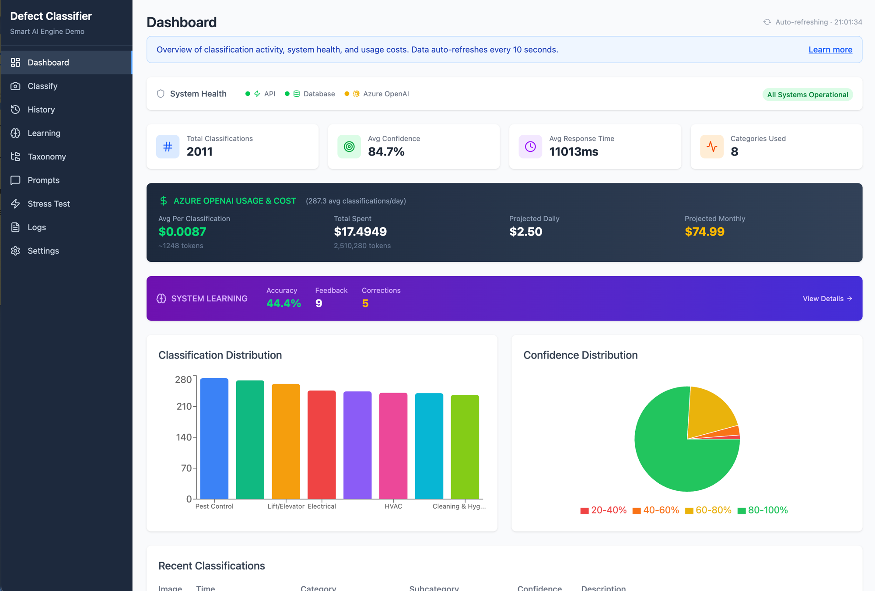Click the Taxonomy tree icon
This screenshot has width=875, height=591.
(15, 157)
